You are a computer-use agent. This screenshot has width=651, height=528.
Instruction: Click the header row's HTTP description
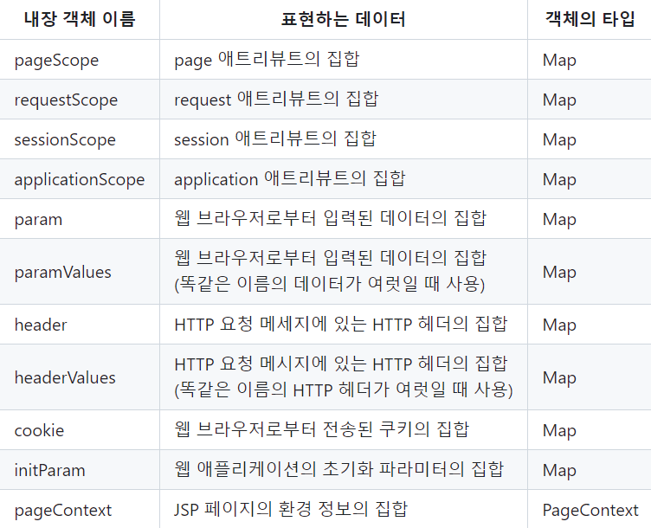341,325
